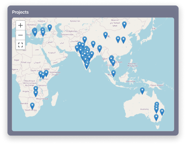
Task: Select the southernmost pin in southeast Australia
Action: pos(156,118)
